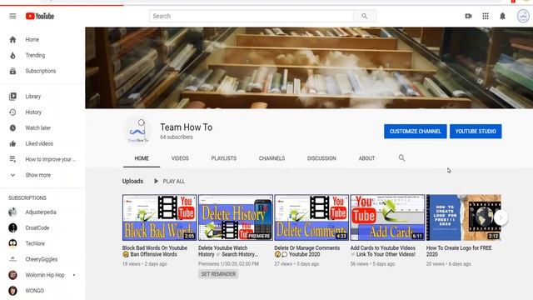This screenshot has height=300, width=533.
Task: Click the How to Improve playlist icon
Action: pos(12,159)
